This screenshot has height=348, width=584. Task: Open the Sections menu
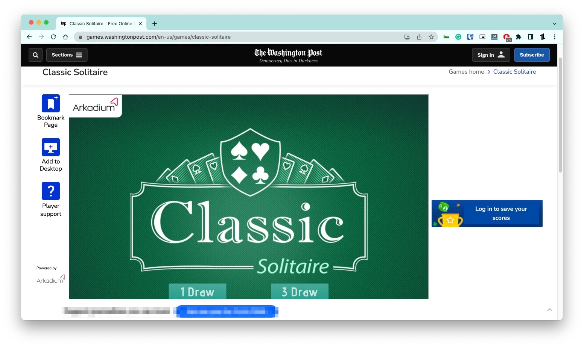67,55
